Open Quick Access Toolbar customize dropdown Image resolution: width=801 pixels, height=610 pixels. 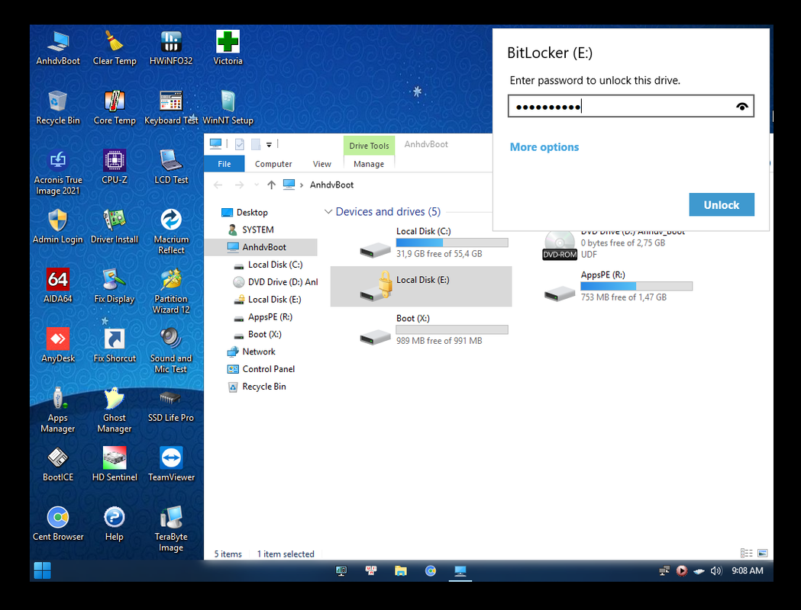point(269,145)
